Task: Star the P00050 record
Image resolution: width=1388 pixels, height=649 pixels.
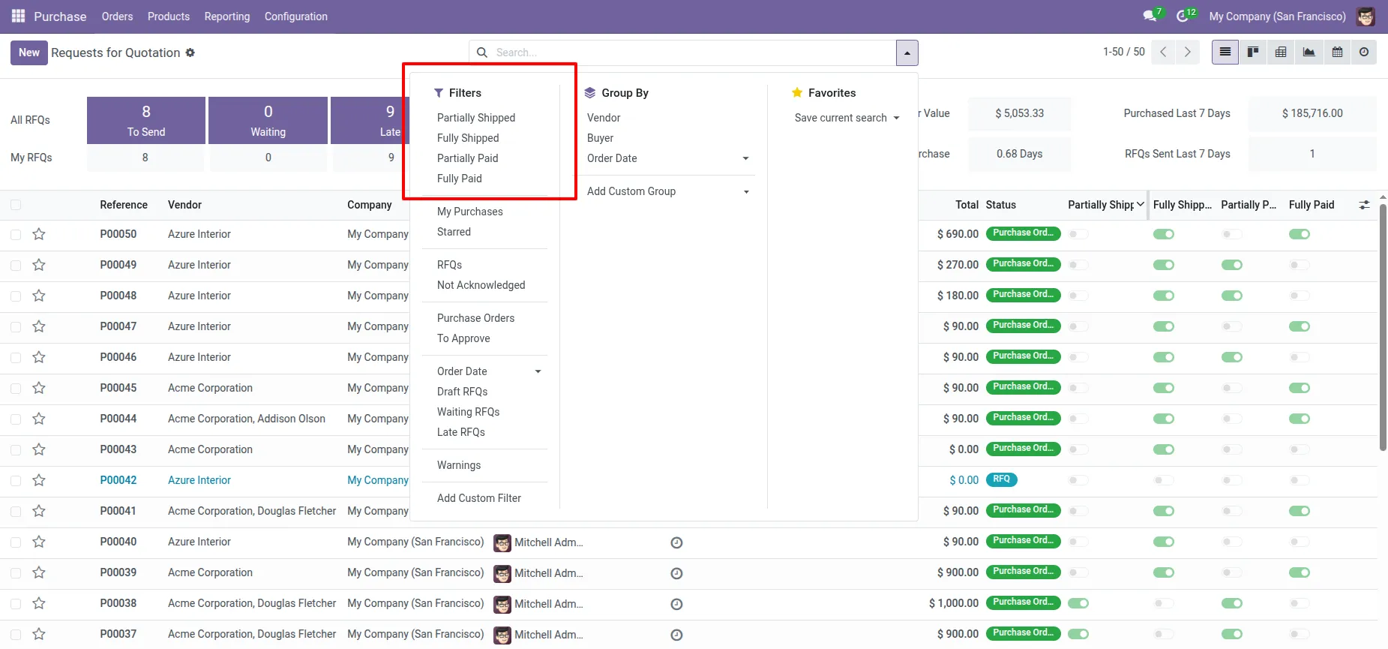Action: [39, 234]
